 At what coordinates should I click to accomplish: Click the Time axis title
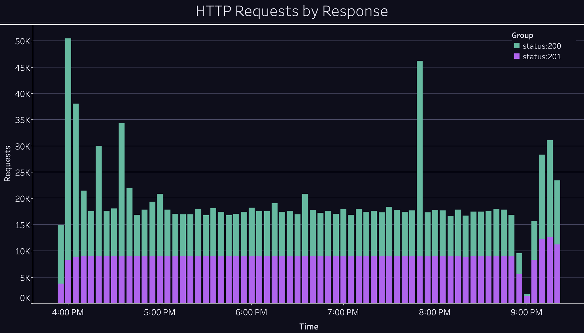click(x=309, y=327)
